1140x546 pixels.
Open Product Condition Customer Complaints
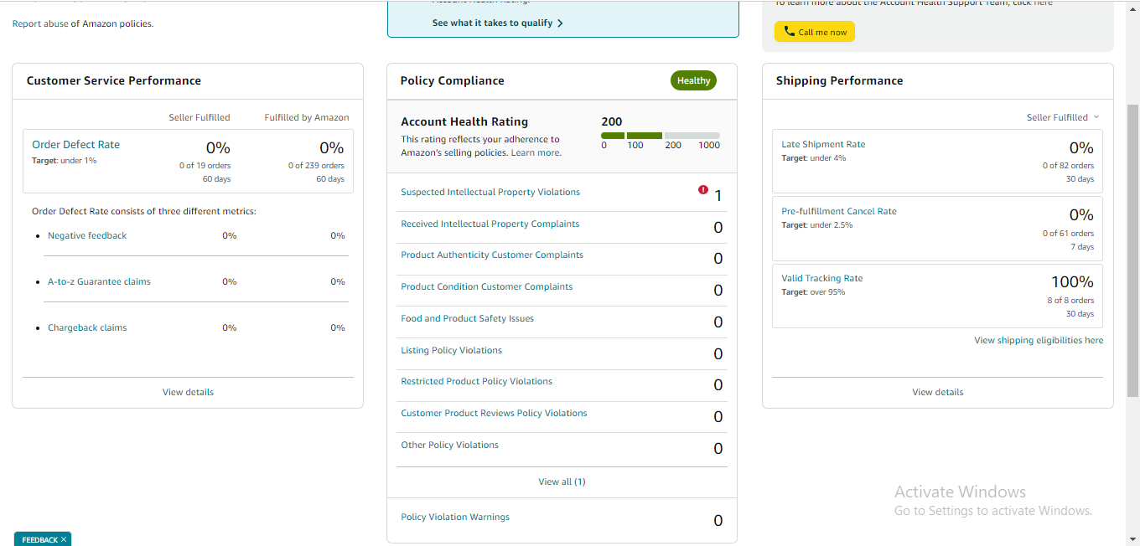(487, 286)
